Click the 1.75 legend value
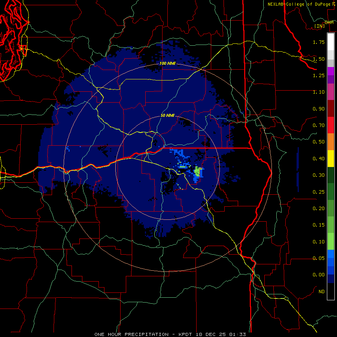 (319, 42)
